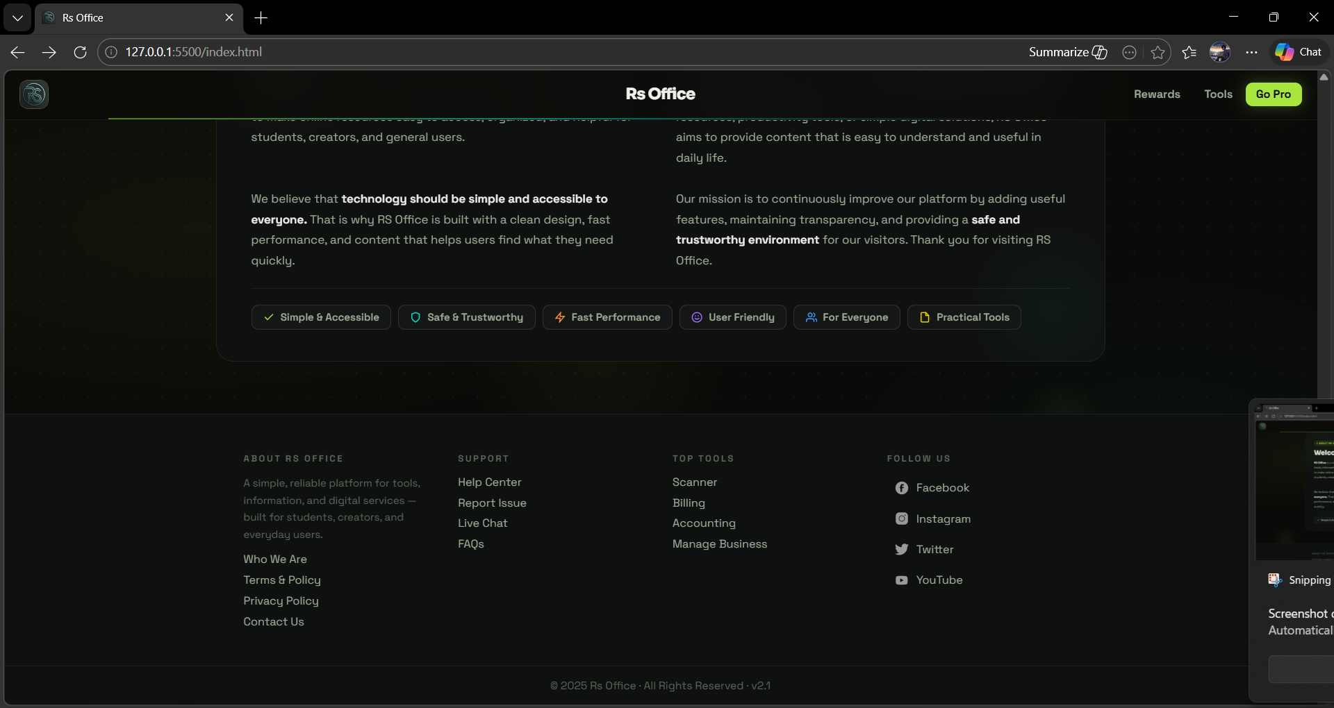Open the Scanner tool link
The height and width of the screenshot is (708, 1334).
pyautogui.click(x=694, y=482)
